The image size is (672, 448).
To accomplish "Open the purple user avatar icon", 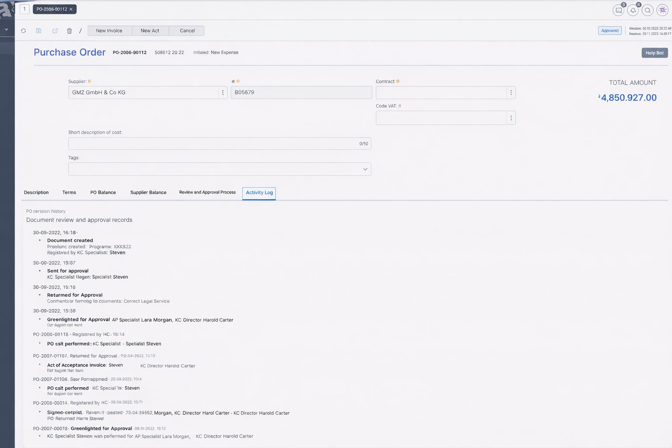I will tap(662, 10).
